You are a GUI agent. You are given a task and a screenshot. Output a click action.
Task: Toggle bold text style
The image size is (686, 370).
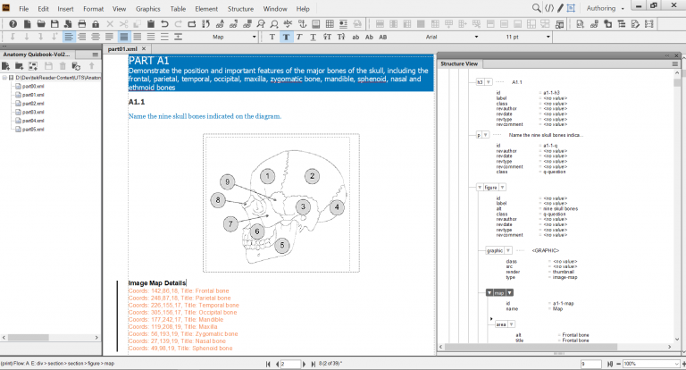click(286, 37)
